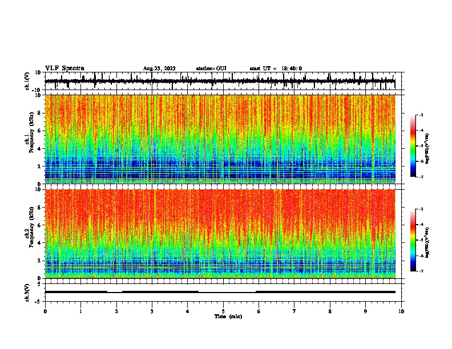Click the ch.1 colorbar '-3' value
The width and height of the screenshot is (452, 349).
[x=421, y=115]
